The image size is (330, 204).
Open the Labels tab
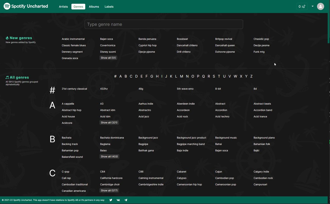click(109, 7)
